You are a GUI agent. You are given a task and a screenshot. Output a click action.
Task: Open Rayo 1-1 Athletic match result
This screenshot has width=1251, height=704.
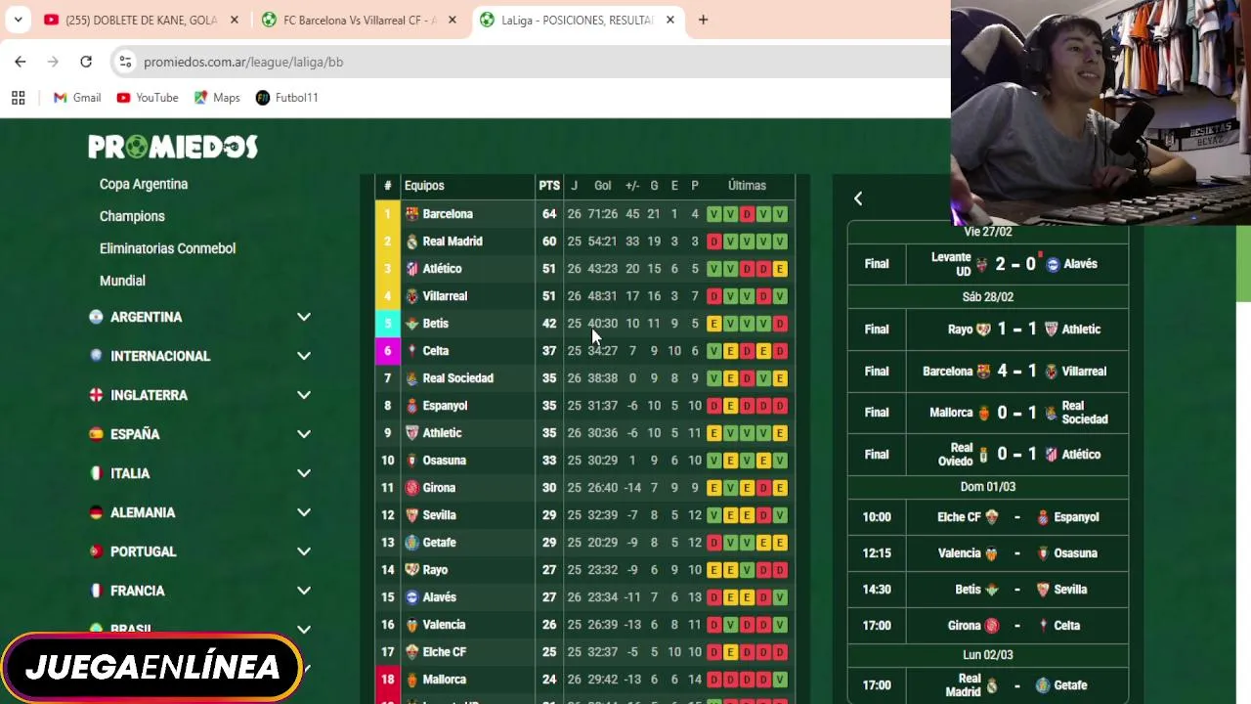pos(988,330)
